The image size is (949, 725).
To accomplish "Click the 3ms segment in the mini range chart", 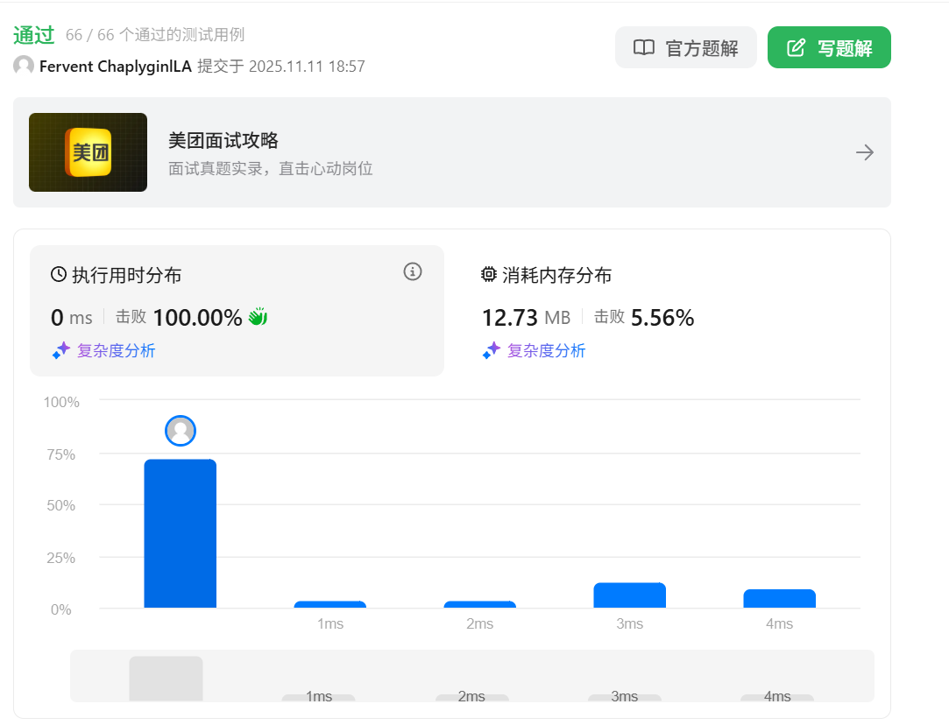I will 624,697.
